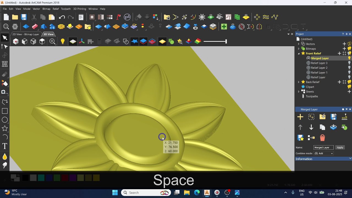
Task: Open the view tabs list dropdown arrow
Action: pos(288,34)
